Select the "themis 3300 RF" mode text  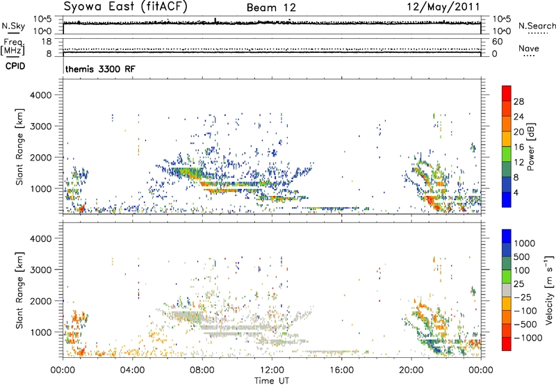(100, 69)
